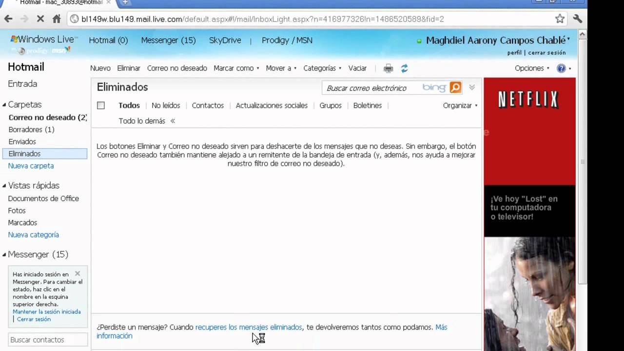
Task: Click the Eliminar toolbar button
Action: pos(129,68)
